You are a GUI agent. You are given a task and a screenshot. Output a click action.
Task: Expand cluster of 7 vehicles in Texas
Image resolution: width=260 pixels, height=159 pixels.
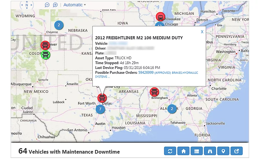(100, 109)
